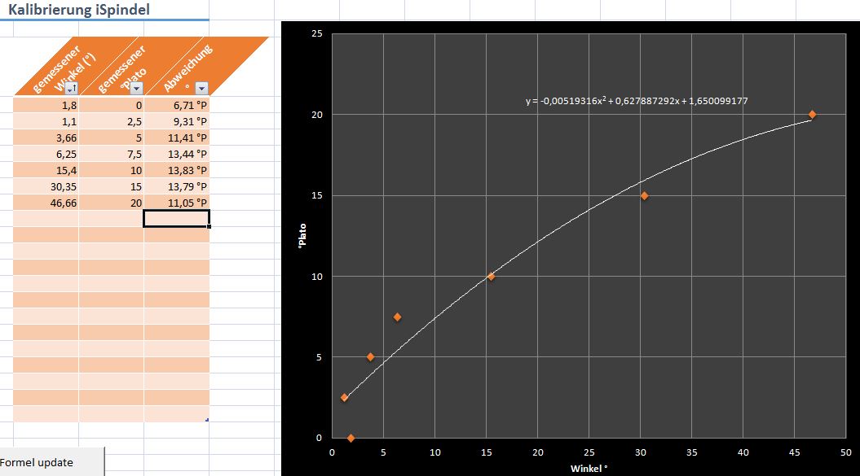
Task: Select the data marker at 7.5 °Plato
Action: 397,317
